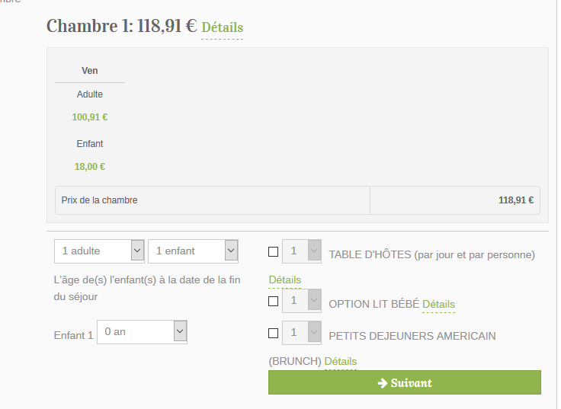The image size is (561, 409).
Task: Enable the OPTION LIT BÉBÉ checkbox
Action: (x=274, y=301)
